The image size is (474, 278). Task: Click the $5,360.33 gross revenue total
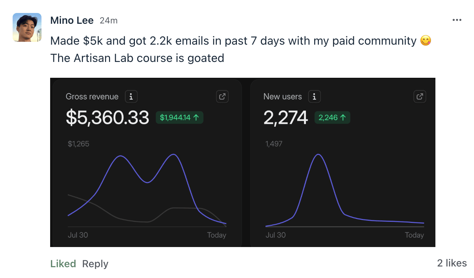[107, 117]
